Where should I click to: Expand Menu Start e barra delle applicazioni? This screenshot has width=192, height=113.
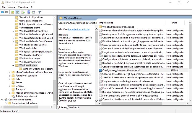coord(9,72)
